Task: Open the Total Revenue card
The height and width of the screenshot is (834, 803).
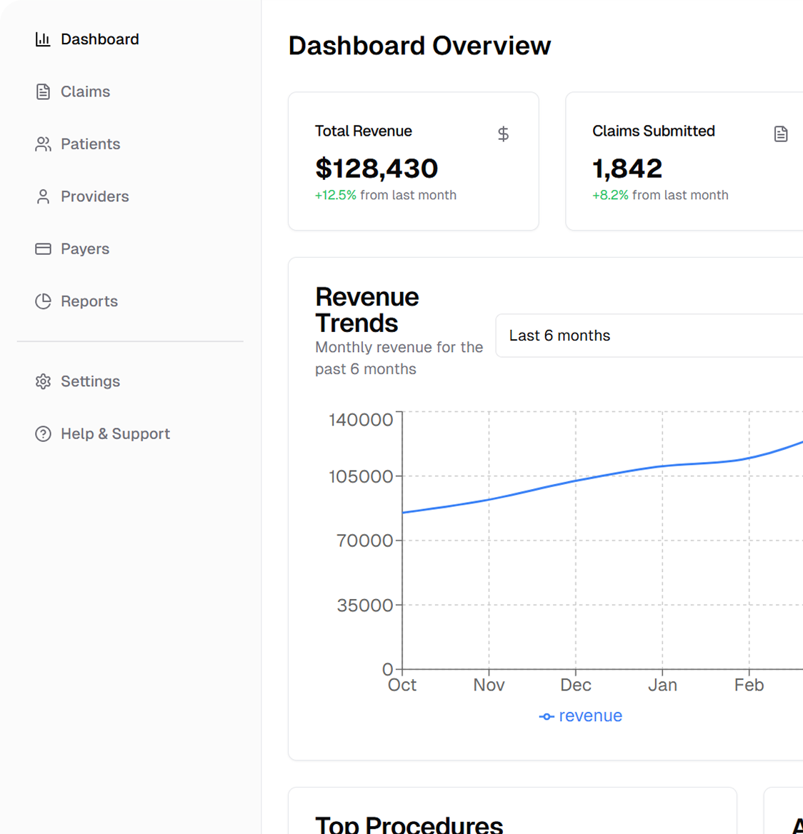Action: tap(413, 161)
